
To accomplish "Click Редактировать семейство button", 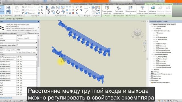I will pyautogui.click(x=107, y=10).
